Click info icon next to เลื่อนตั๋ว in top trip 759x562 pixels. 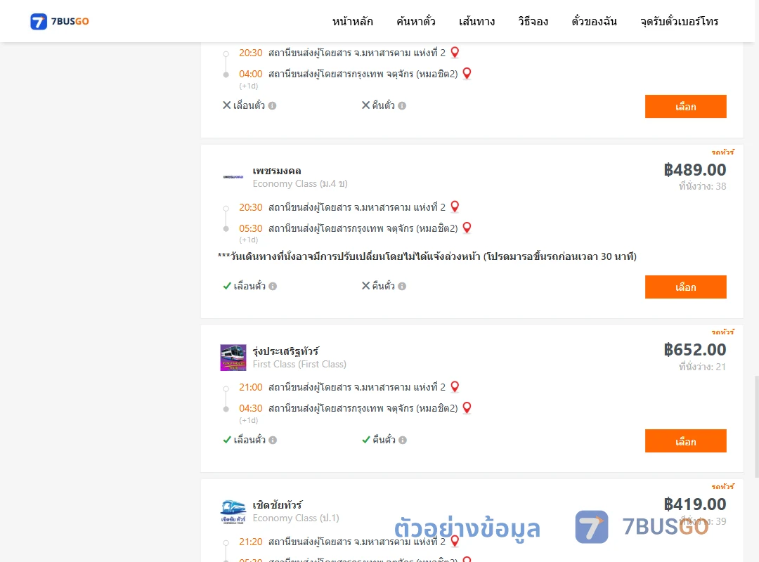click(x=273, y=105)
